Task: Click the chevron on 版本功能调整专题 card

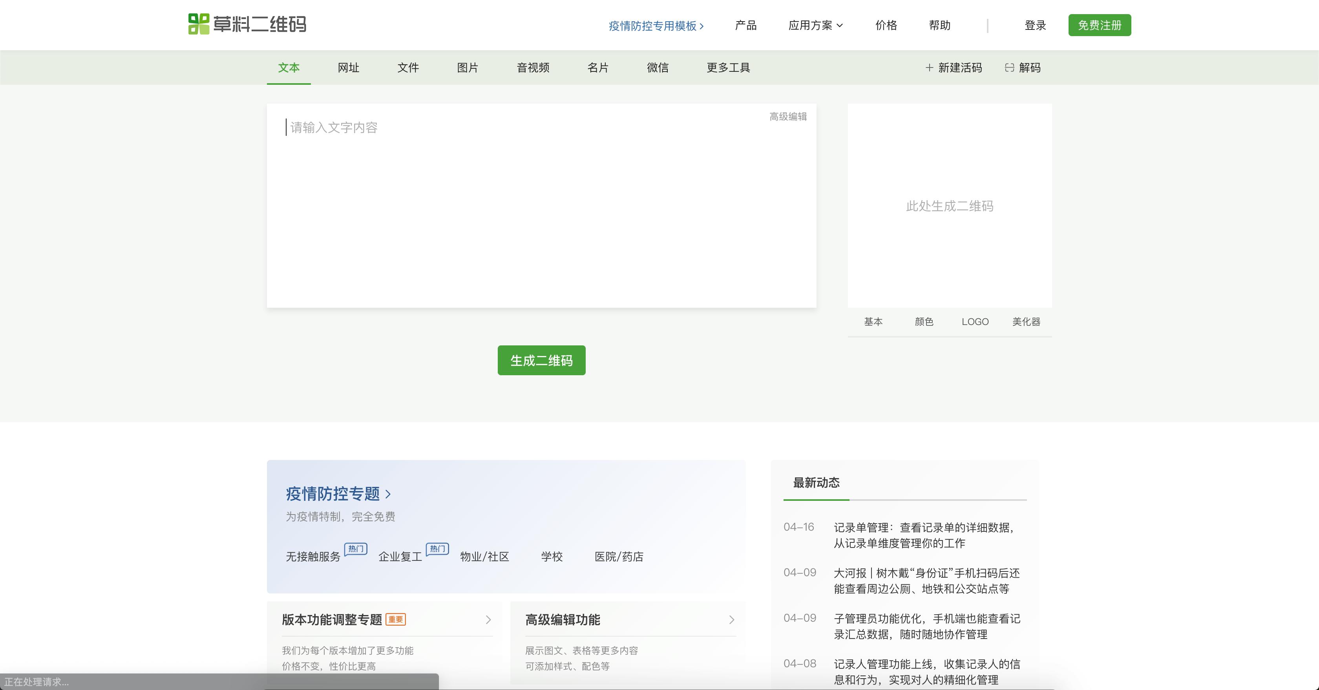Action: (x=488, y=620)
